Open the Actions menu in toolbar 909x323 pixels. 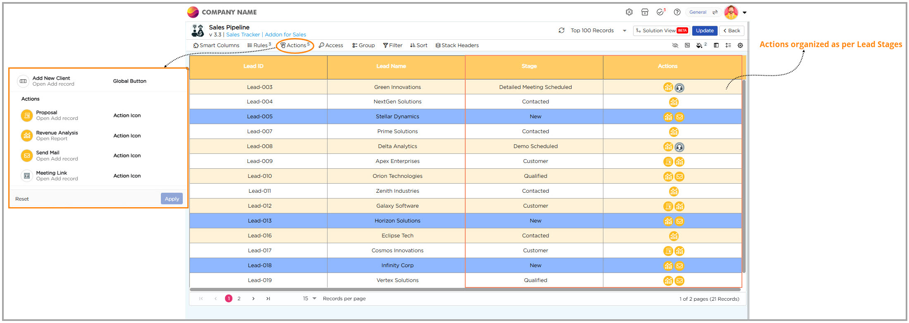(295, 45)
